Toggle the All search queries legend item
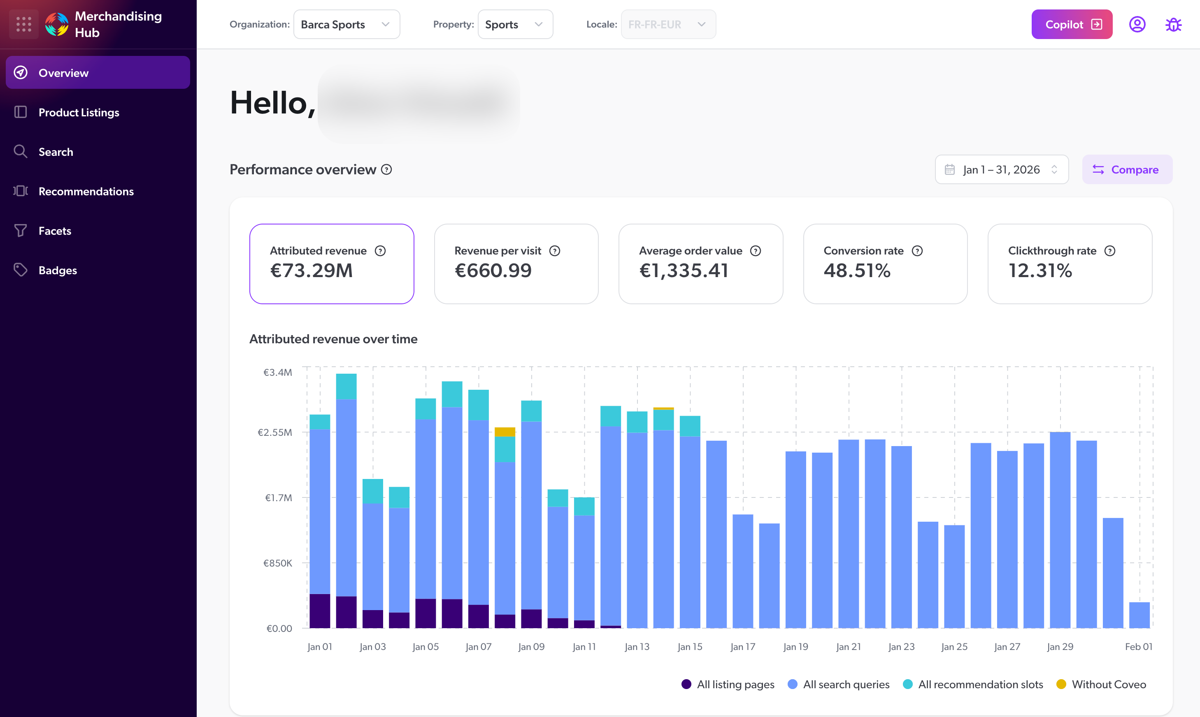The image size is (1200, 717). [838, 684]
